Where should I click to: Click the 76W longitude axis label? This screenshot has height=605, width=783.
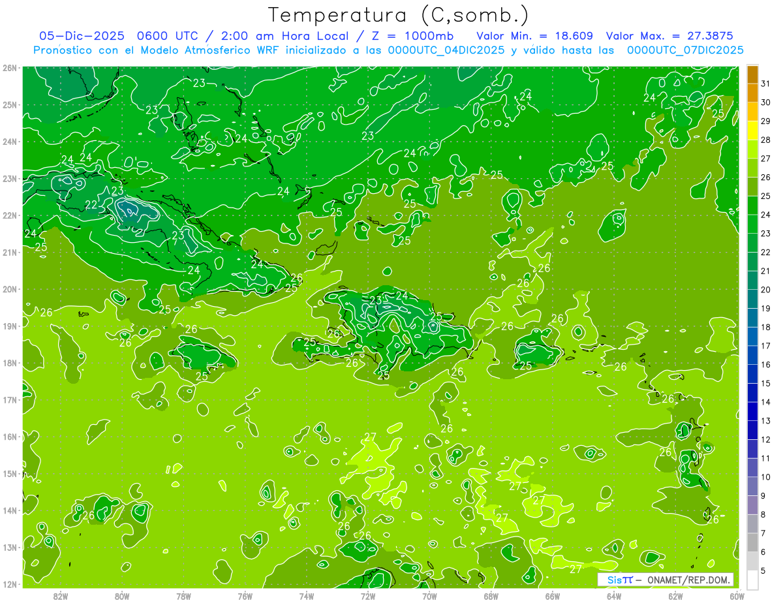pos(245,596)
